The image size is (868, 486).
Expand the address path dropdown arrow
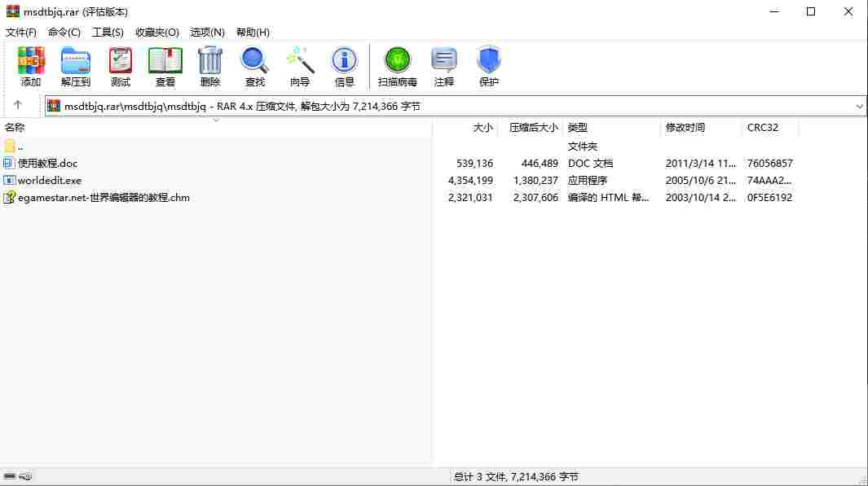pyautogui.click(x=859, y=106)
